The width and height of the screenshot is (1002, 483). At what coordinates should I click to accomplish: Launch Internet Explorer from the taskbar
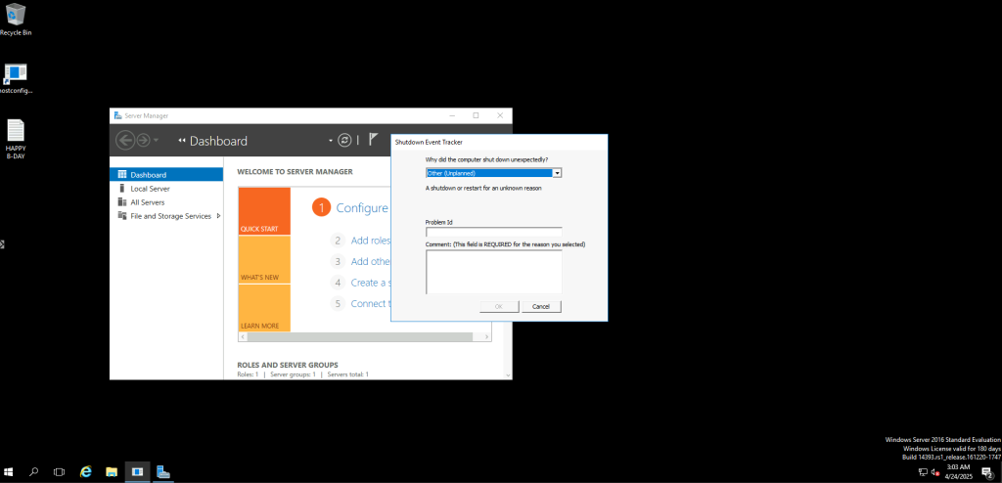86,472
